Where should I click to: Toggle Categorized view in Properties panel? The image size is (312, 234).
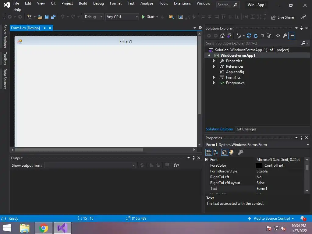tap(209, 152)
